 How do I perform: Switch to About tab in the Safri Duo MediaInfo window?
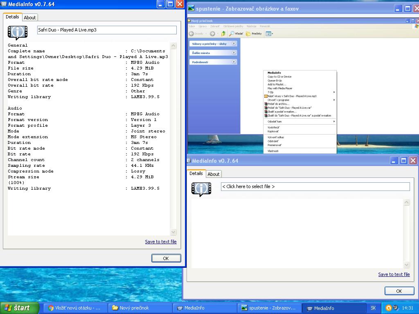(x=30, y=17)
